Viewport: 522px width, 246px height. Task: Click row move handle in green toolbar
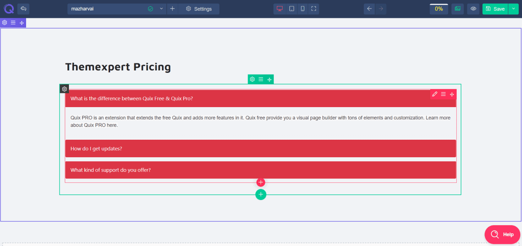coord(270,79)
